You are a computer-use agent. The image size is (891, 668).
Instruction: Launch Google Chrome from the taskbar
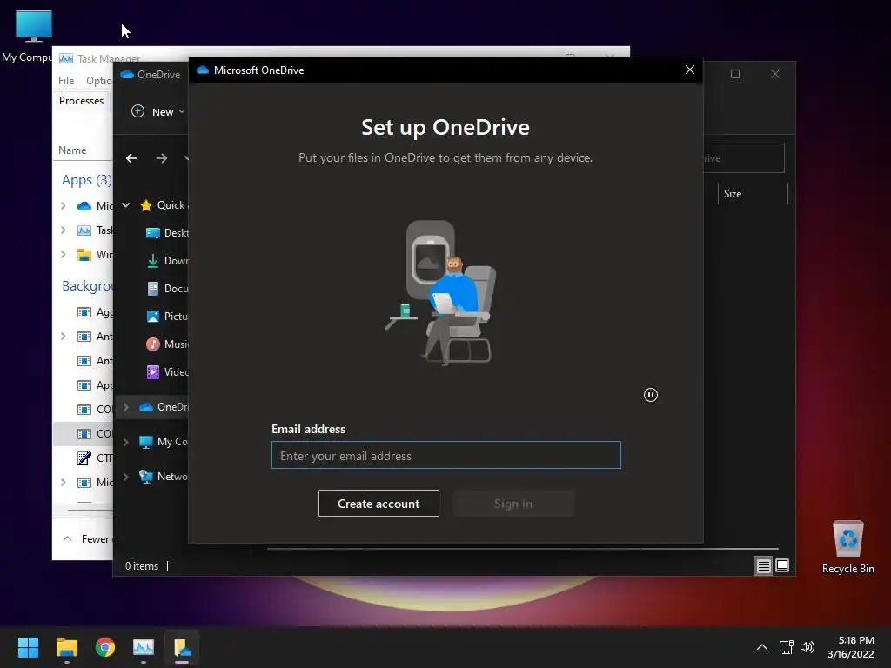(105, 647)
